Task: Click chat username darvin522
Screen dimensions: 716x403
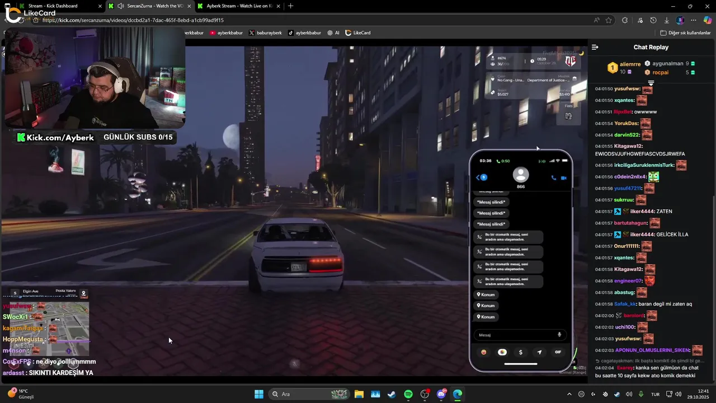Action: pyautogui.click(x=627, y=135)
